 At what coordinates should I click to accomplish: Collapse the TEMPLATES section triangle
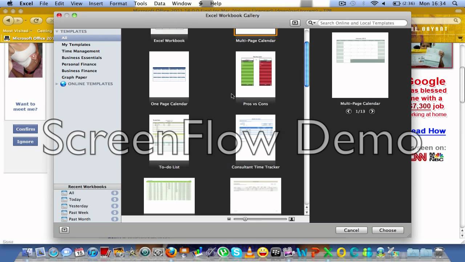coord(57,31)
